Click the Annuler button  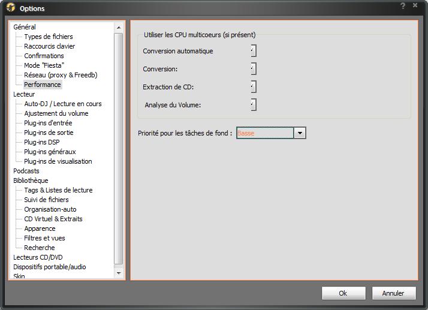393,293
